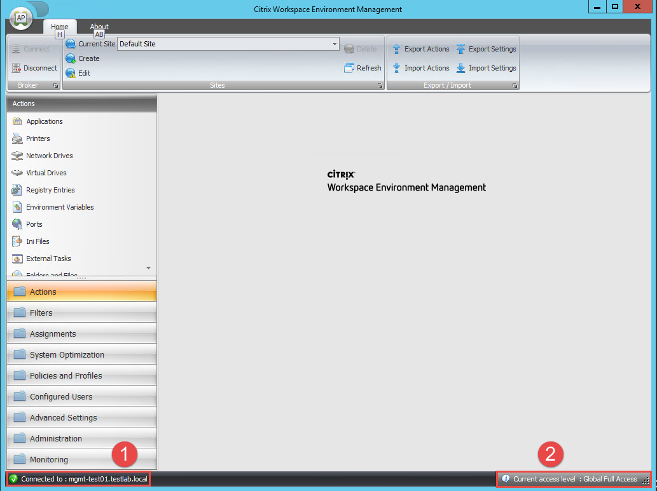Viewport: 657px width, 491px height.
Task: Open the Administration section
Action: click(x=81, y=438)
